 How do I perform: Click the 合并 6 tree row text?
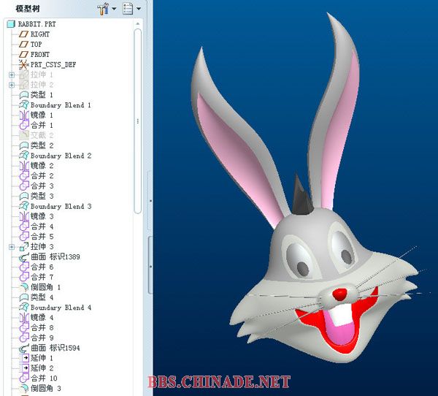[x=42, y=267]
